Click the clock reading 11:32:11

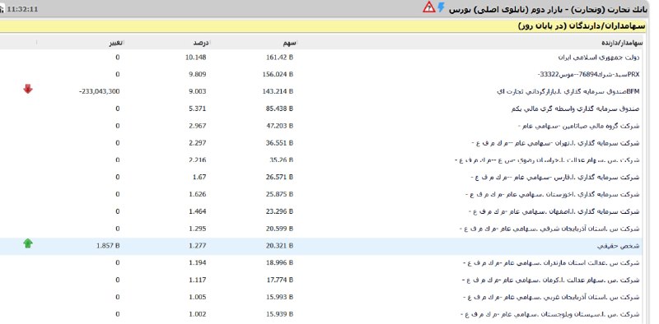click(22, 9)
